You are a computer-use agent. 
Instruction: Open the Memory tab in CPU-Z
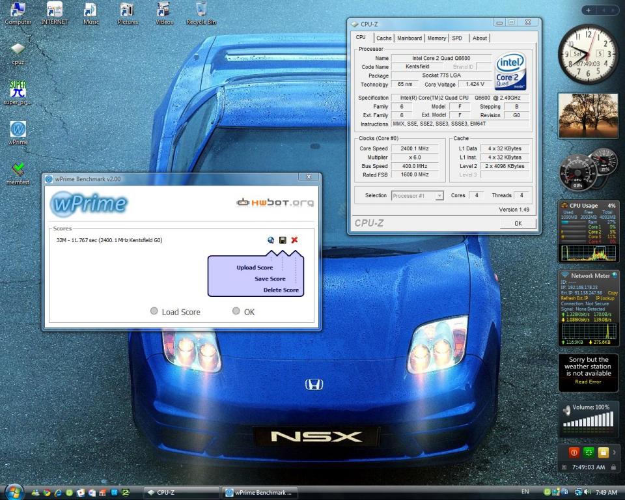pos(436,38)
